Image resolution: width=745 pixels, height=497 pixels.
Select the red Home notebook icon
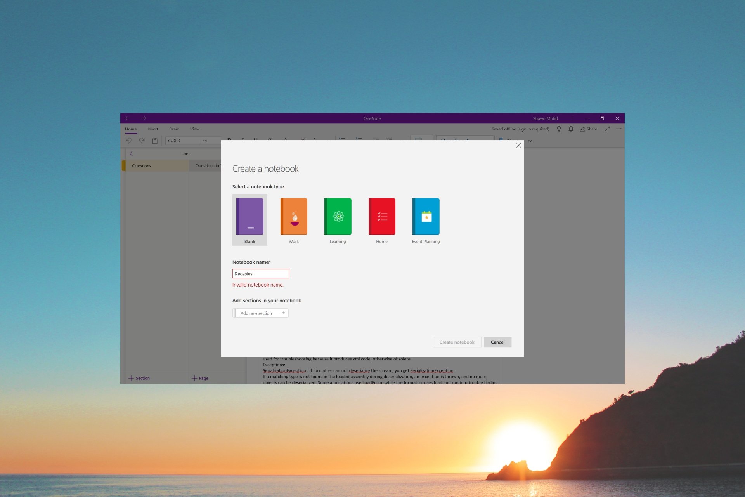382,216
